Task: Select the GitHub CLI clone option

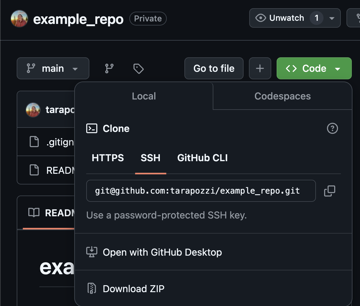Action: pos(202,158)
